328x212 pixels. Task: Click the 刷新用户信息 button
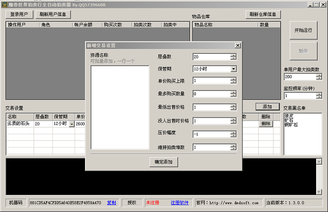(x=53, y=14)
